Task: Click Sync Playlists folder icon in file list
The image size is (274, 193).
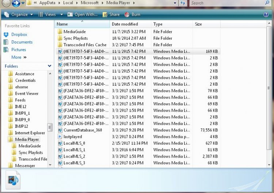Action: click(x=60, y=38)
